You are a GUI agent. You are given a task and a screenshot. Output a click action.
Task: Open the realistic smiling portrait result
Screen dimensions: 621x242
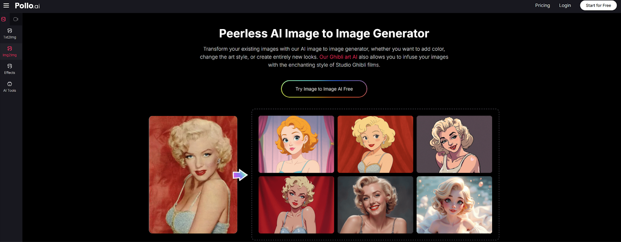click(x=375, y=205)
